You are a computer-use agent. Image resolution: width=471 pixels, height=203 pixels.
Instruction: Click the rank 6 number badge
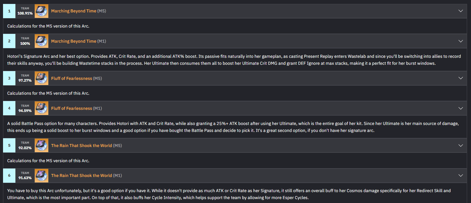pos(9,175)
